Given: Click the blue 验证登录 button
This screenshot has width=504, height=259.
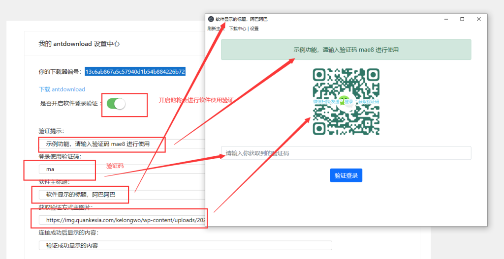Looking at the screenshot, I should coord(346,175).
